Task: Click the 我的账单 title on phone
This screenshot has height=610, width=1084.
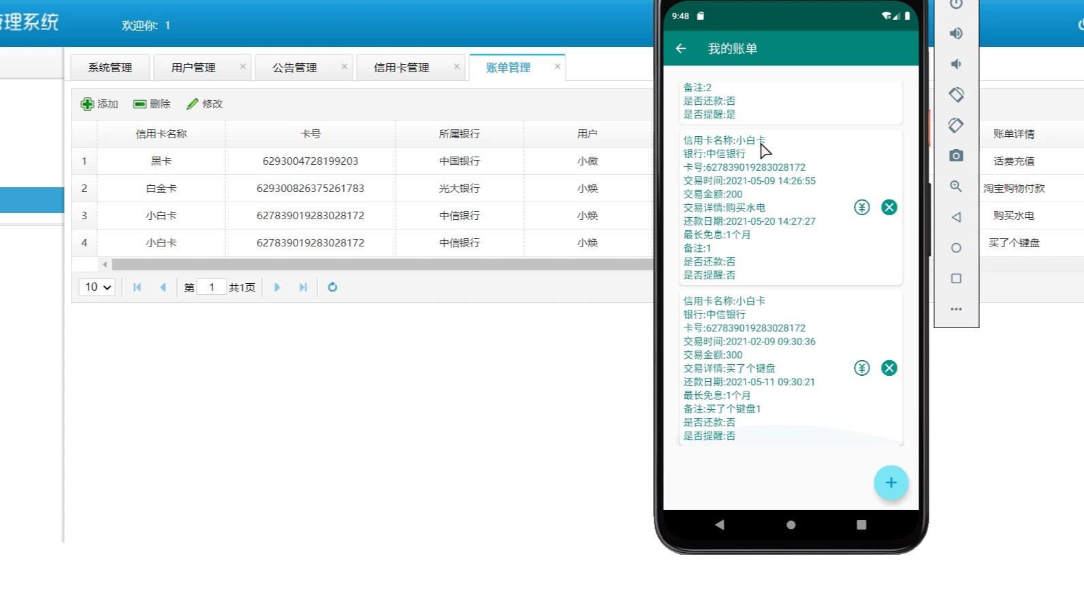Action: click(x=733, y=48)
